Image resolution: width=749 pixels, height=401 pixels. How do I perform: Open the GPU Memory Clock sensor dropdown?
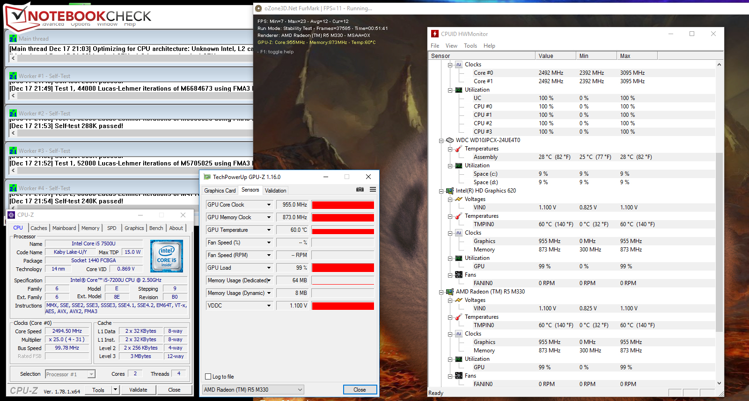click(x=269, y=217)
